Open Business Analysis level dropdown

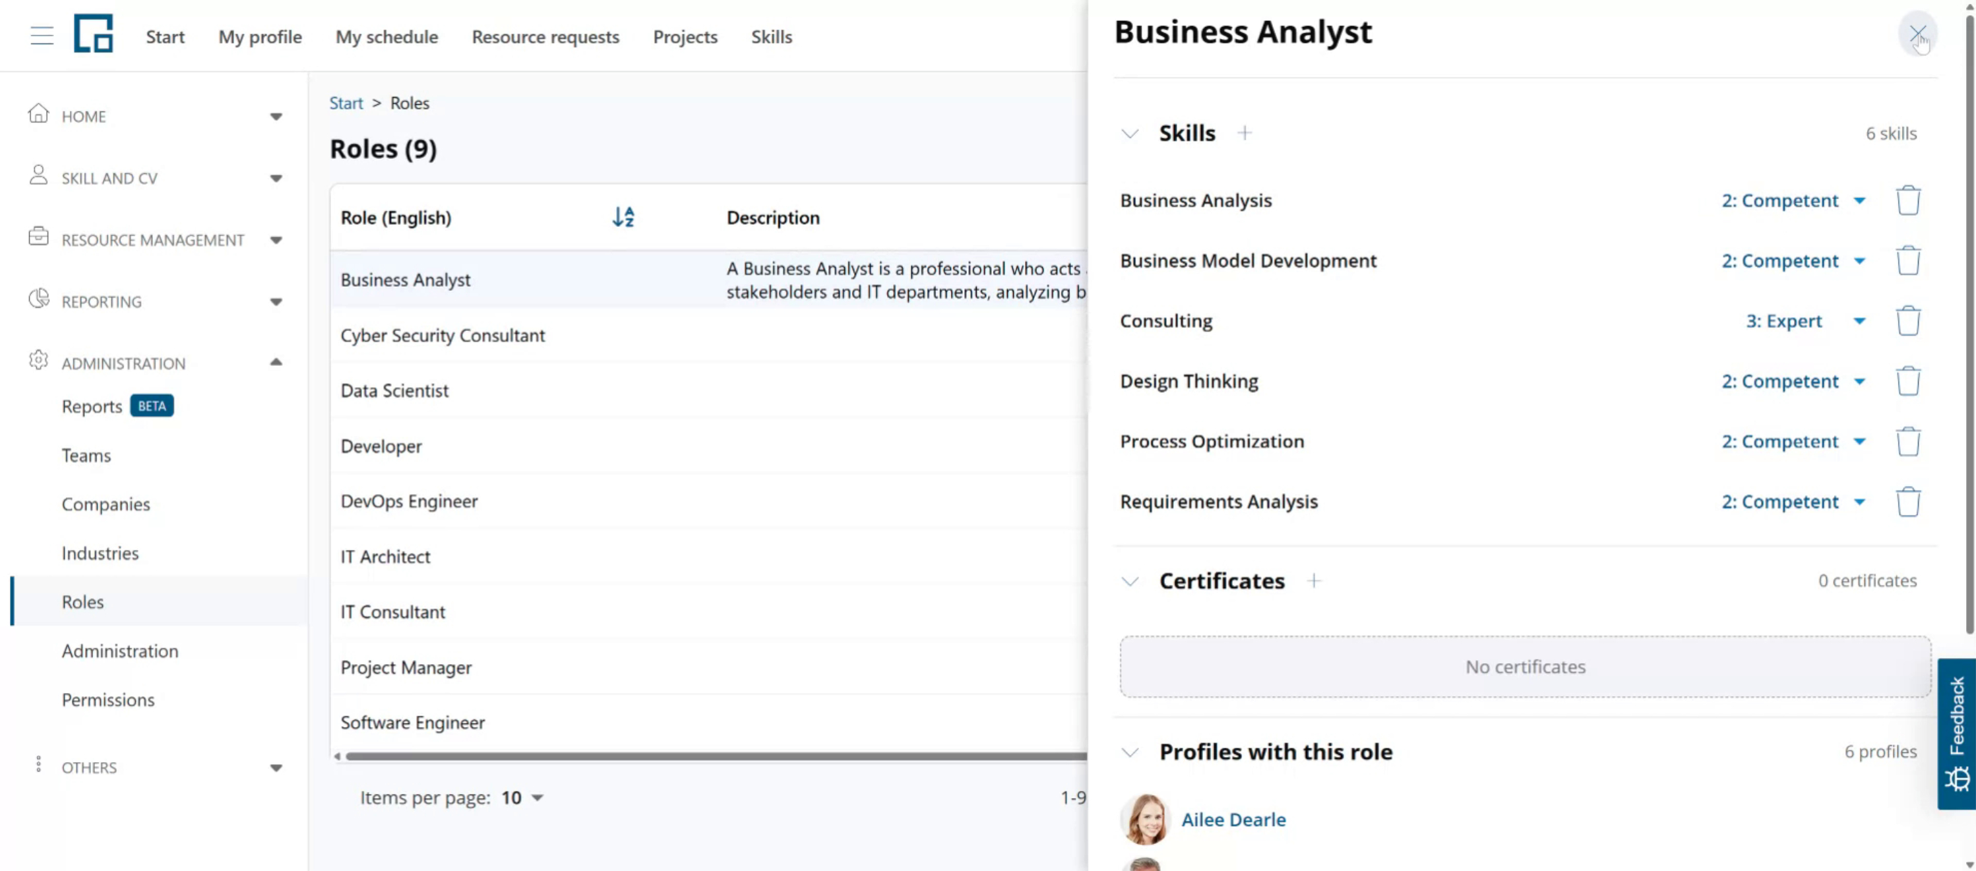click(x=1793, y=200)
